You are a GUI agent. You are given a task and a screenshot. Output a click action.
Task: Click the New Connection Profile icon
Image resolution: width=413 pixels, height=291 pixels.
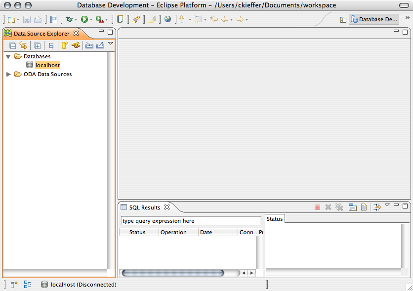pos(65,45)
